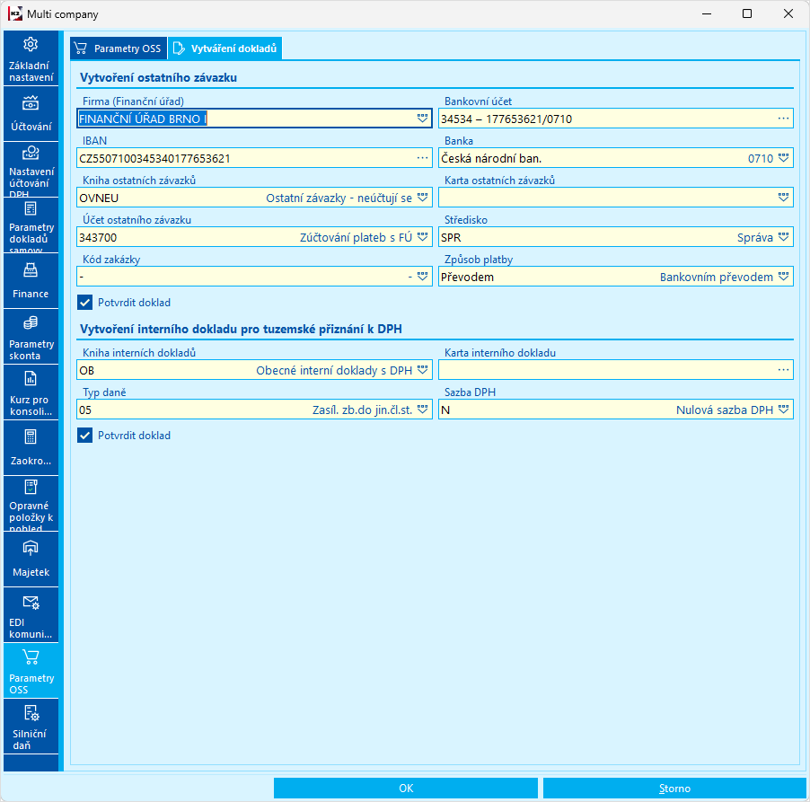
Task: Click the OVNEU value in Kniha ostatních závazků
Action: (x=99, y=198)
